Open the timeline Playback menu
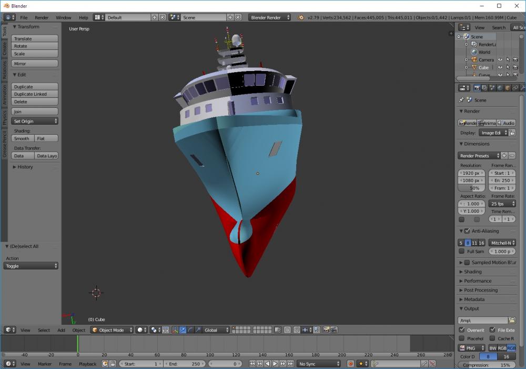Screen dimensions: 526x369 pyautogui.click(x=87, y=364)
